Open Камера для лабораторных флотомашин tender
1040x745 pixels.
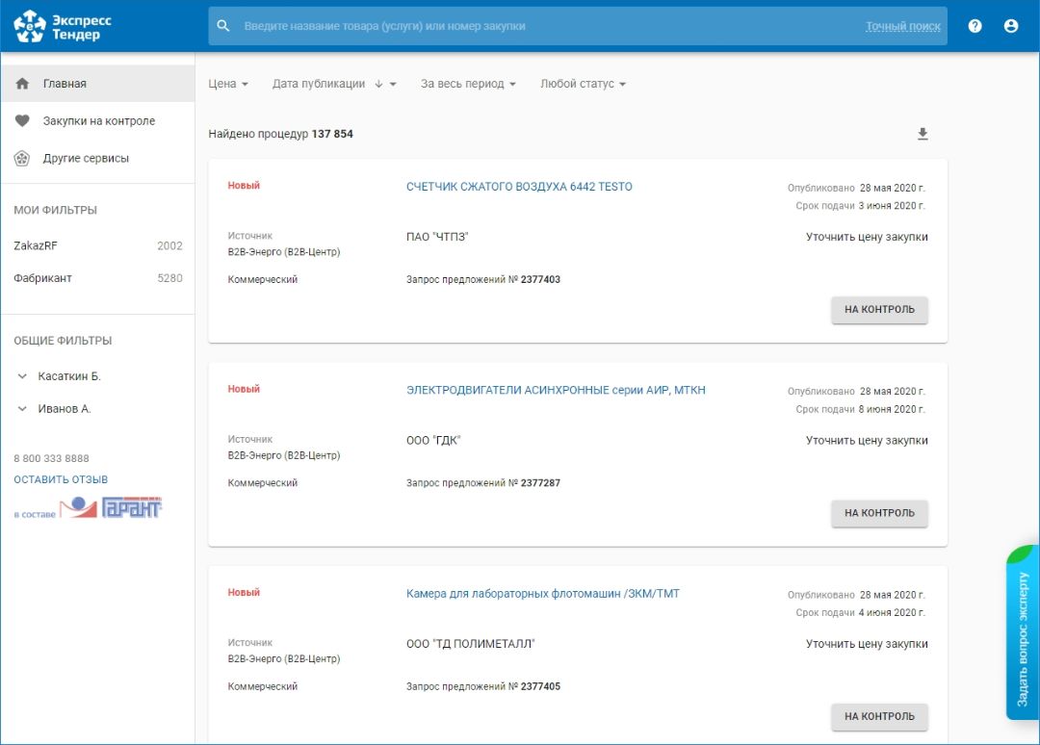coord(543,594)
